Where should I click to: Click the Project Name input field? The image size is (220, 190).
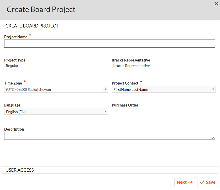coord(109,44)
